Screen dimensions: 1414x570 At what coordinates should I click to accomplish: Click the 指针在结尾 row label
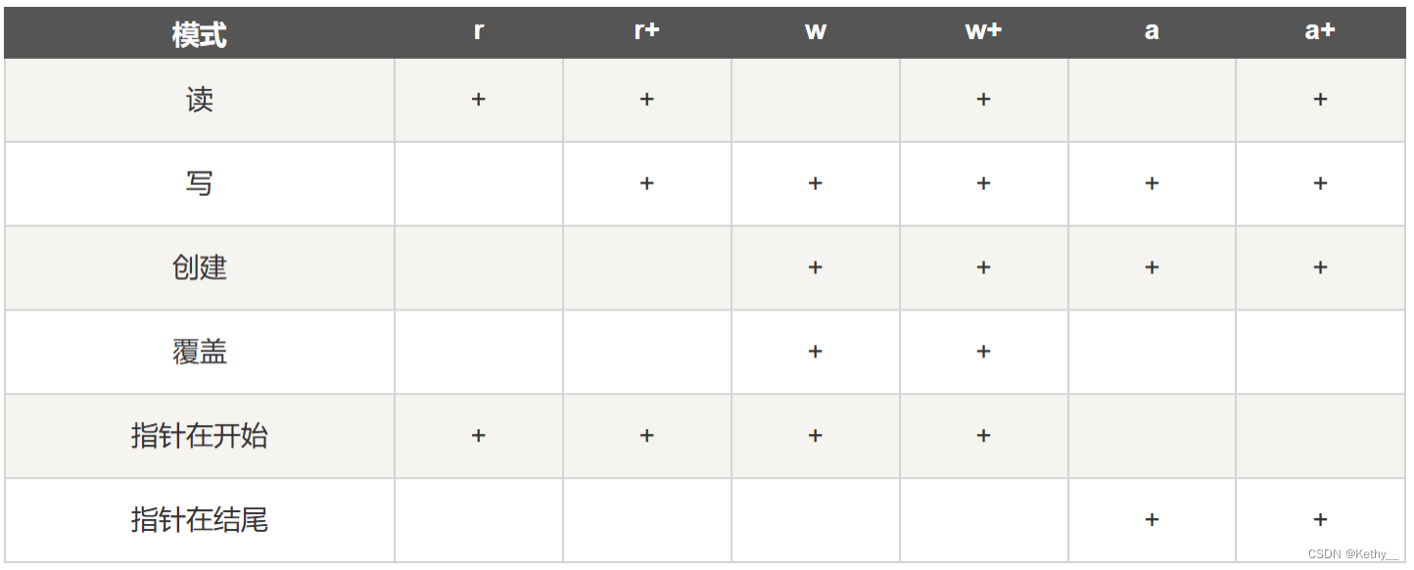point(200,520)
